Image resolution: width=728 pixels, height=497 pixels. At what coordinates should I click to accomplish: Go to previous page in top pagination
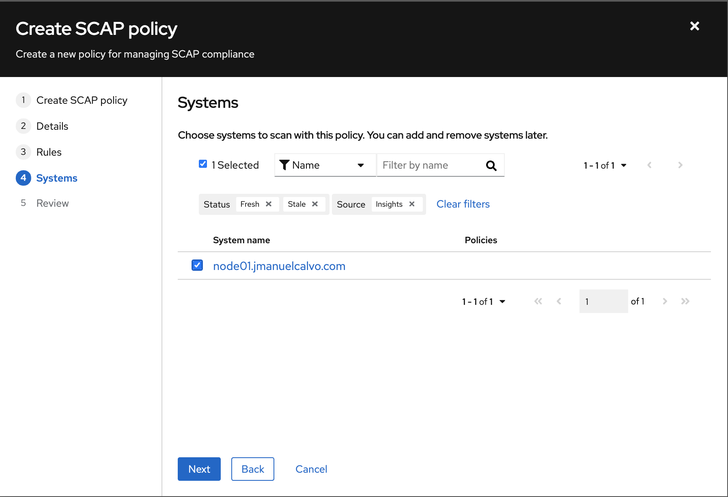649,165
